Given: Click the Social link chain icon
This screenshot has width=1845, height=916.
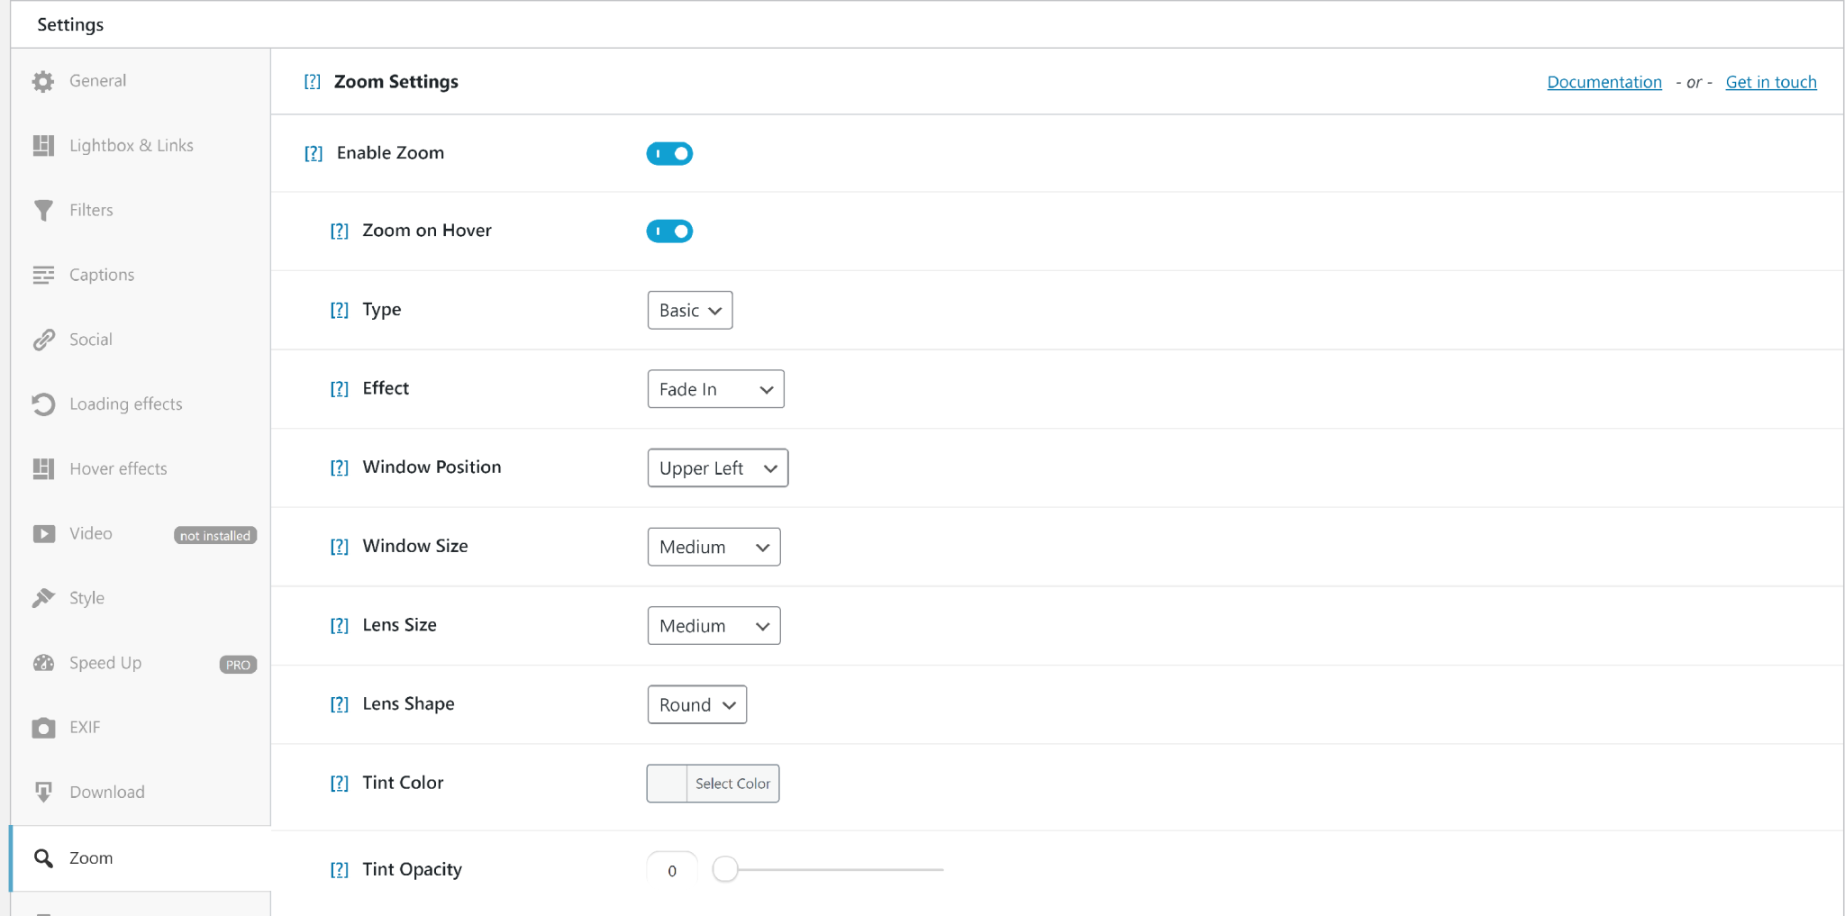Looking at the screenshot, I should pos(43,340).
